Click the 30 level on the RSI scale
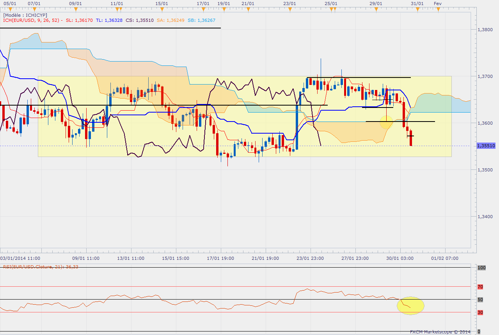The width and height of the screenshot is (499, 335). [480, 312]
